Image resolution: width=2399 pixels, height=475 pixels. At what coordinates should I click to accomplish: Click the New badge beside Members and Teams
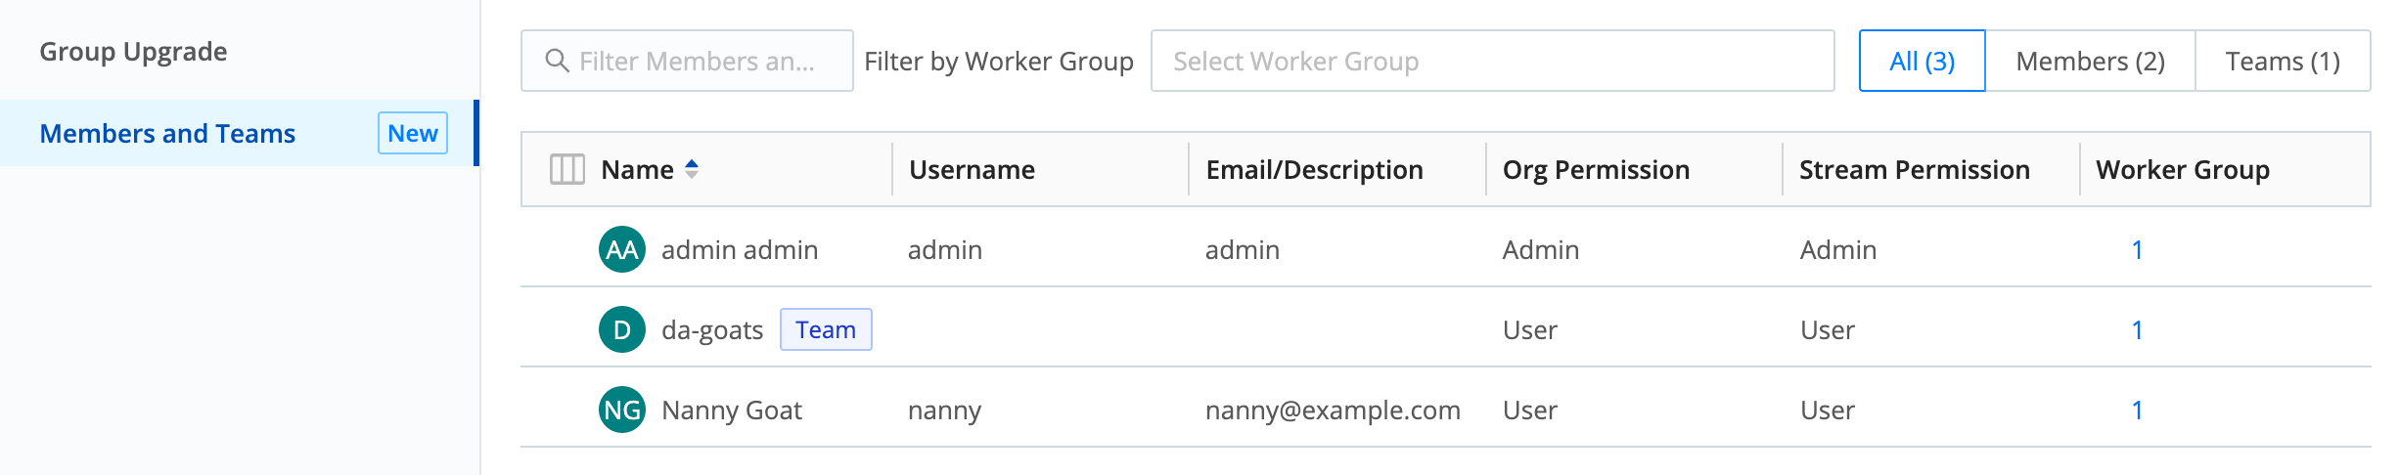412,133
